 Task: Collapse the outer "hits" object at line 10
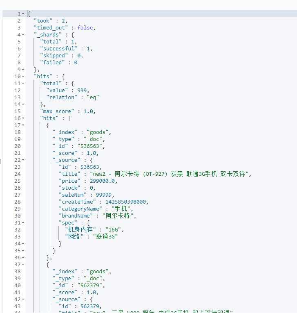click(23, 77)
